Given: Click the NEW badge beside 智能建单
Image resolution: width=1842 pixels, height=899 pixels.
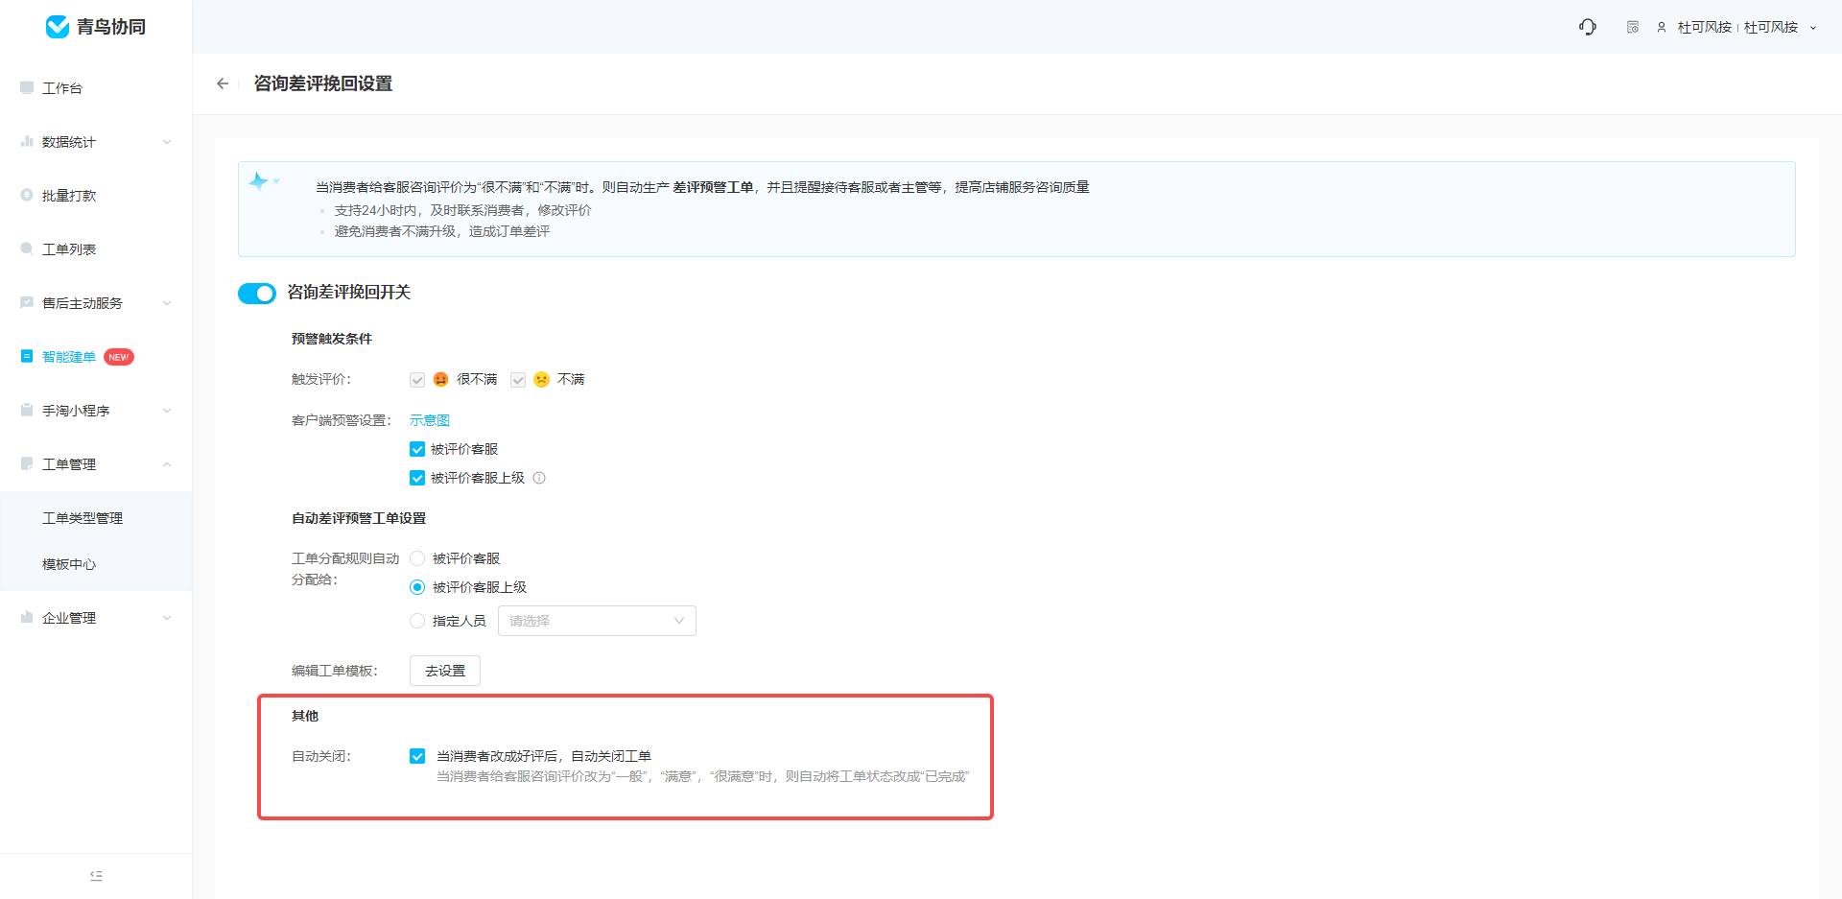Looking at the screenshot, I should (119, 357).
